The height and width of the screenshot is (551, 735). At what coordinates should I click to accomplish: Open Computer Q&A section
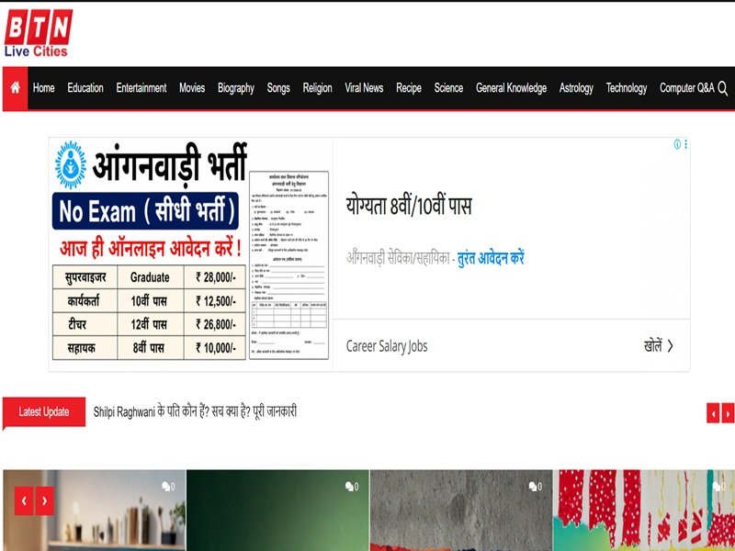686,88
